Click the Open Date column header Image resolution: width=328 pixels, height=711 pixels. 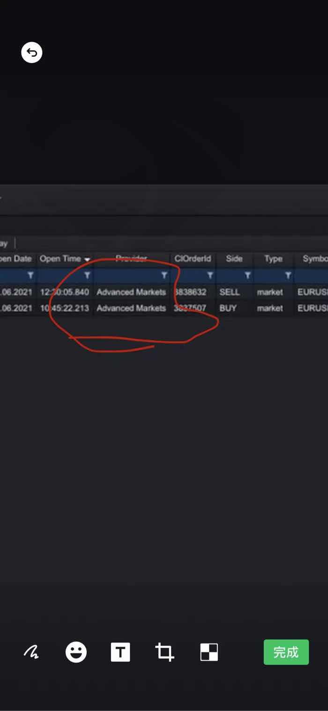pyautogui.click(x=16, y=259)
